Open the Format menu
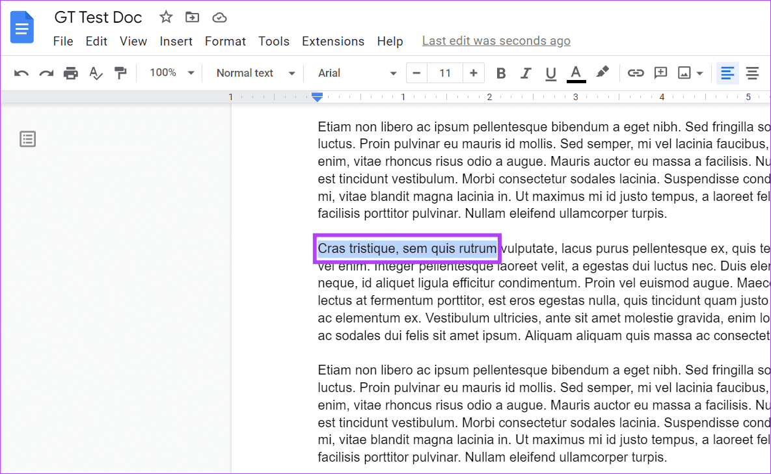 [x=225, y=41]
